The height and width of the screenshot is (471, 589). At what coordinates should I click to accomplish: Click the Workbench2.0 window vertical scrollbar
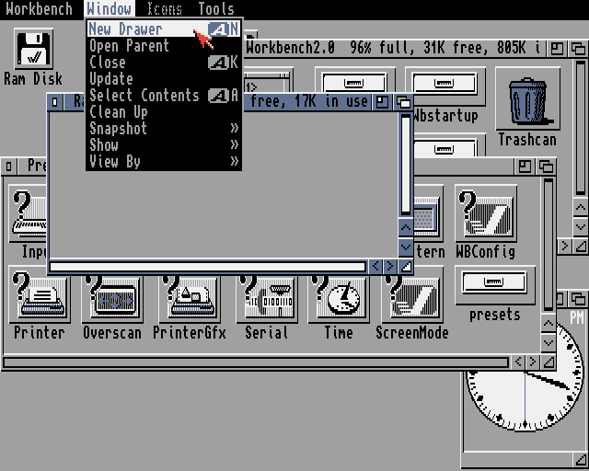[581, 128]
